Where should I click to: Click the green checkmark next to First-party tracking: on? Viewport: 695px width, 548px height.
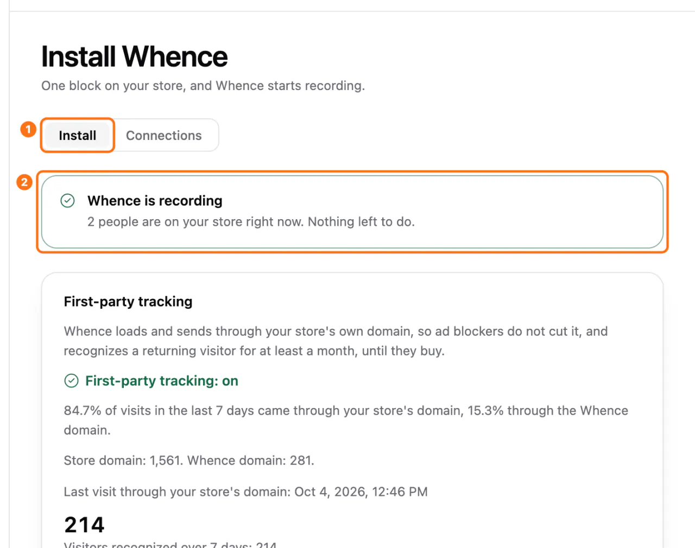pyautogui.click(x=71, y=381)
